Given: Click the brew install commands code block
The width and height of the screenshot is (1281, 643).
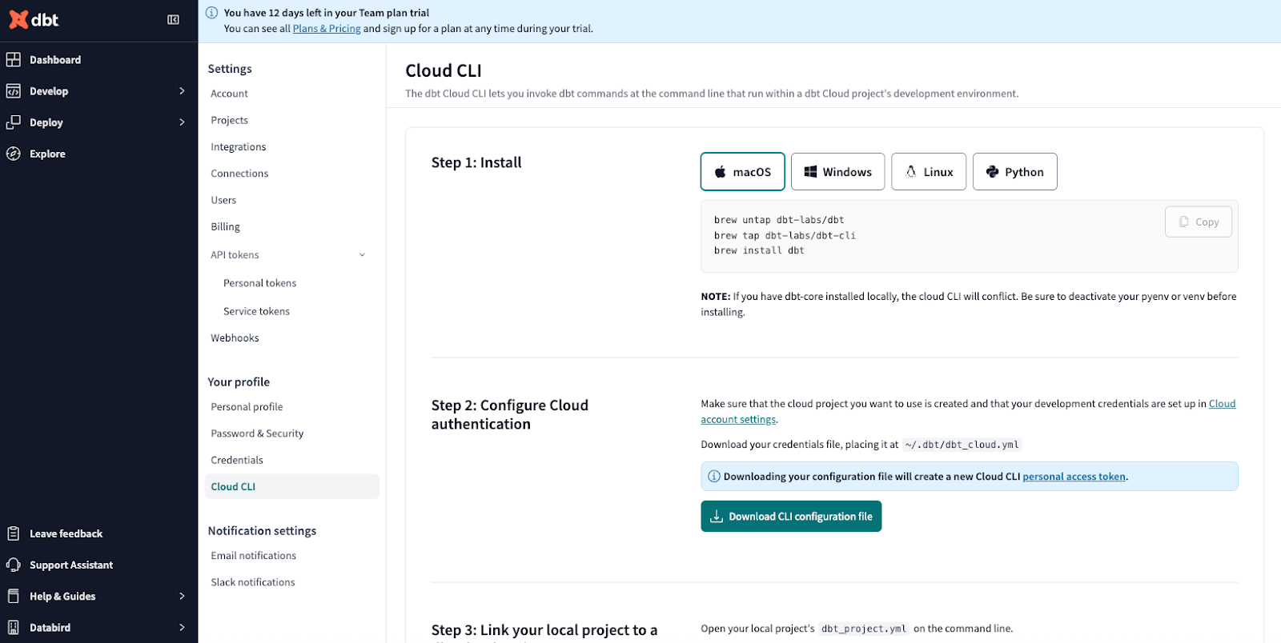Looking at the screenshot, I should pos(970,236).
